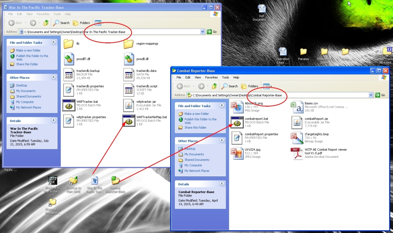Select the AboutCR.png image file
393x233 pixels.
[247, 107]
